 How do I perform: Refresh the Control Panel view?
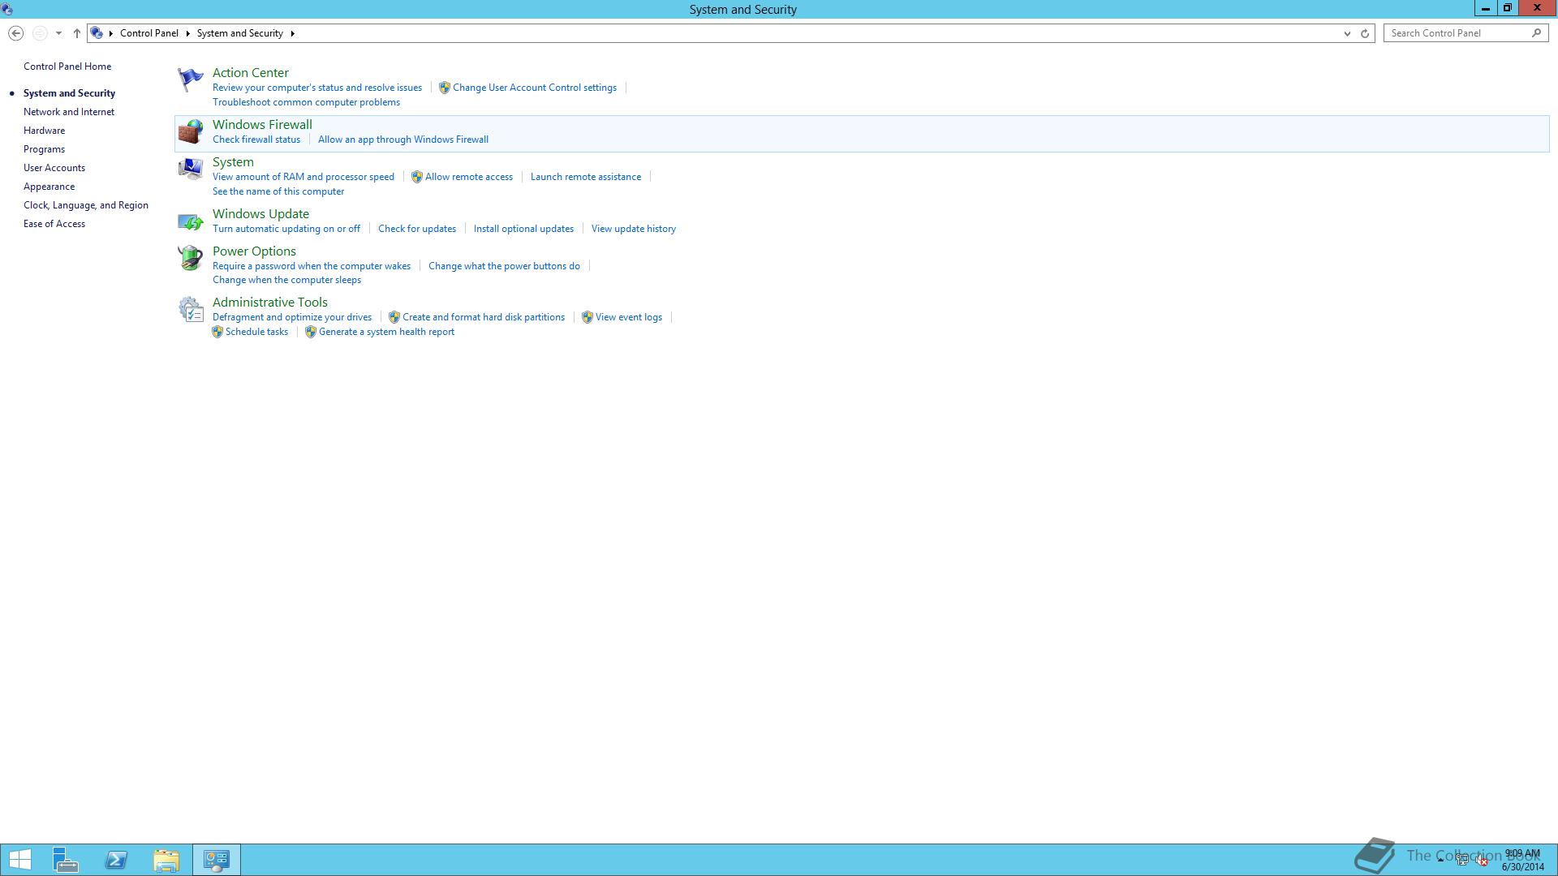pyautogui.click(x=1365, y=33)
